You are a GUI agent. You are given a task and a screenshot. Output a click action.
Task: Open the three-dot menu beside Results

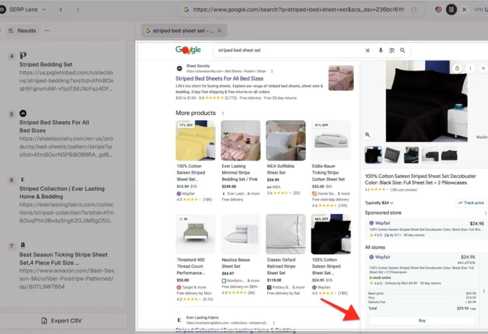47,30
